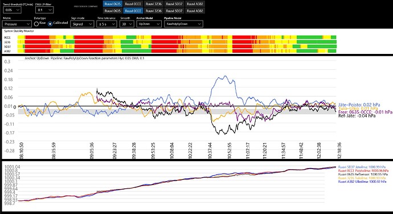Image resolution: width=393 pixels, height=214 pixels.
Task: Click the 11:34:57 time axis label
Action: point(283,150)
